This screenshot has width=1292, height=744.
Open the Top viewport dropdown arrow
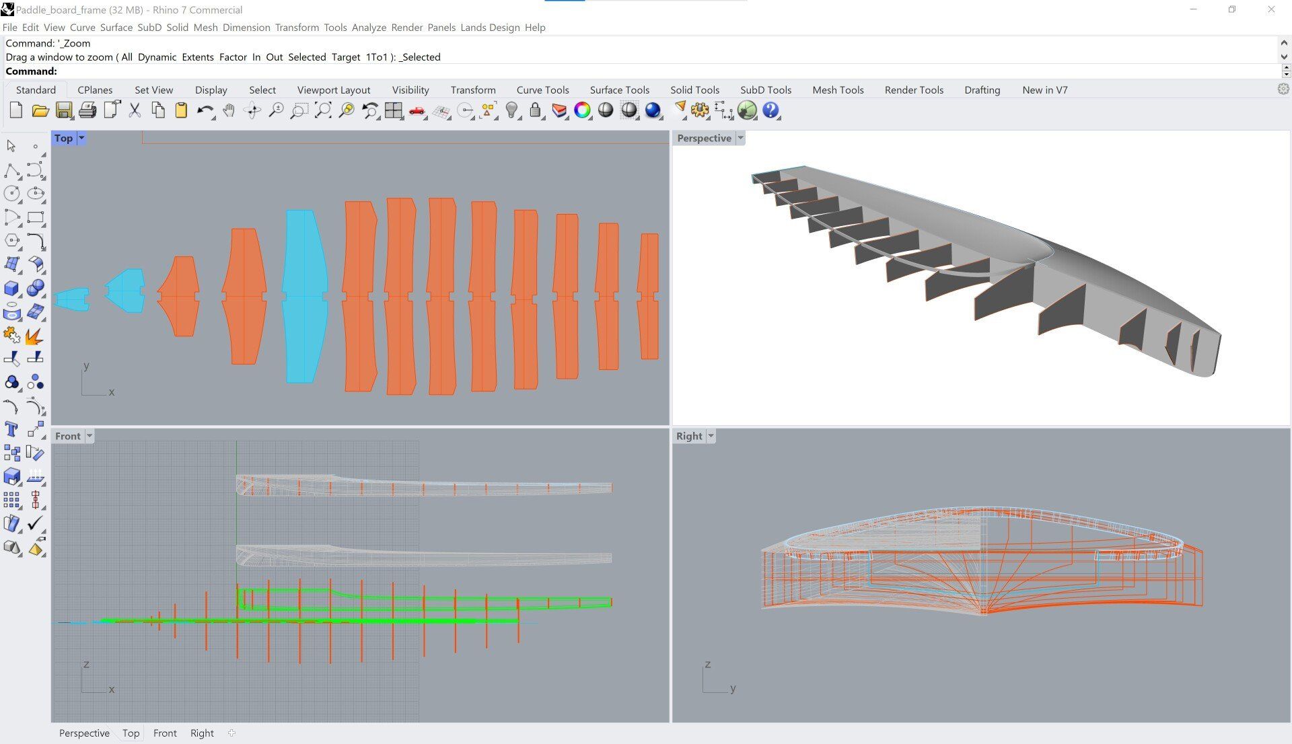(81, 138)
